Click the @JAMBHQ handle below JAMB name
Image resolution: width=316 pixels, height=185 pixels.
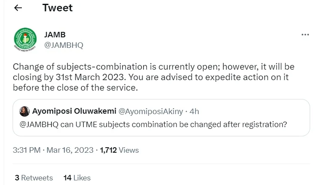pyautogui.click(x=63, y=45)
